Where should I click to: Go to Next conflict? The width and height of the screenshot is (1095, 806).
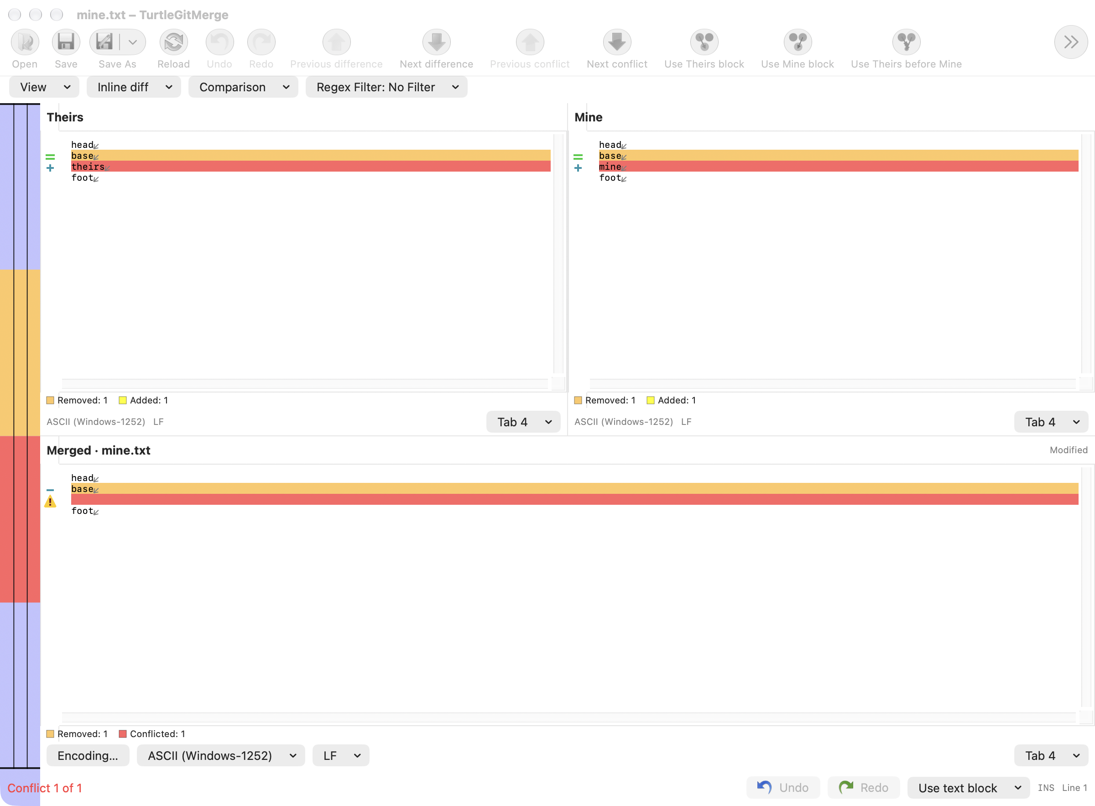point(617,42)
